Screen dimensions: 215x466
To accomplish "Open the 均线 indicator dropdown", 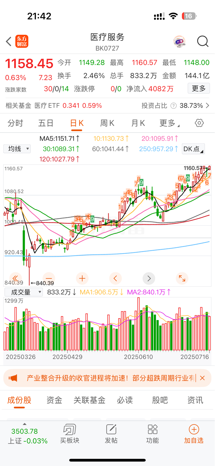I will point(17,149).
